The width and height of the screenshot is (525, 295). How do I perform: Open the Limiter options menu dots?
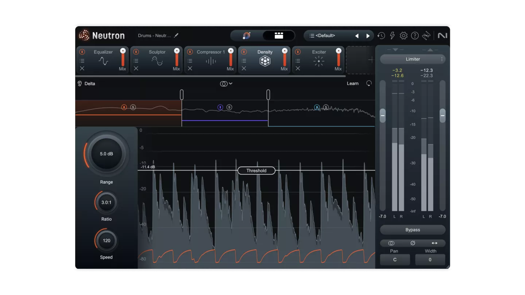coord(442,59)
